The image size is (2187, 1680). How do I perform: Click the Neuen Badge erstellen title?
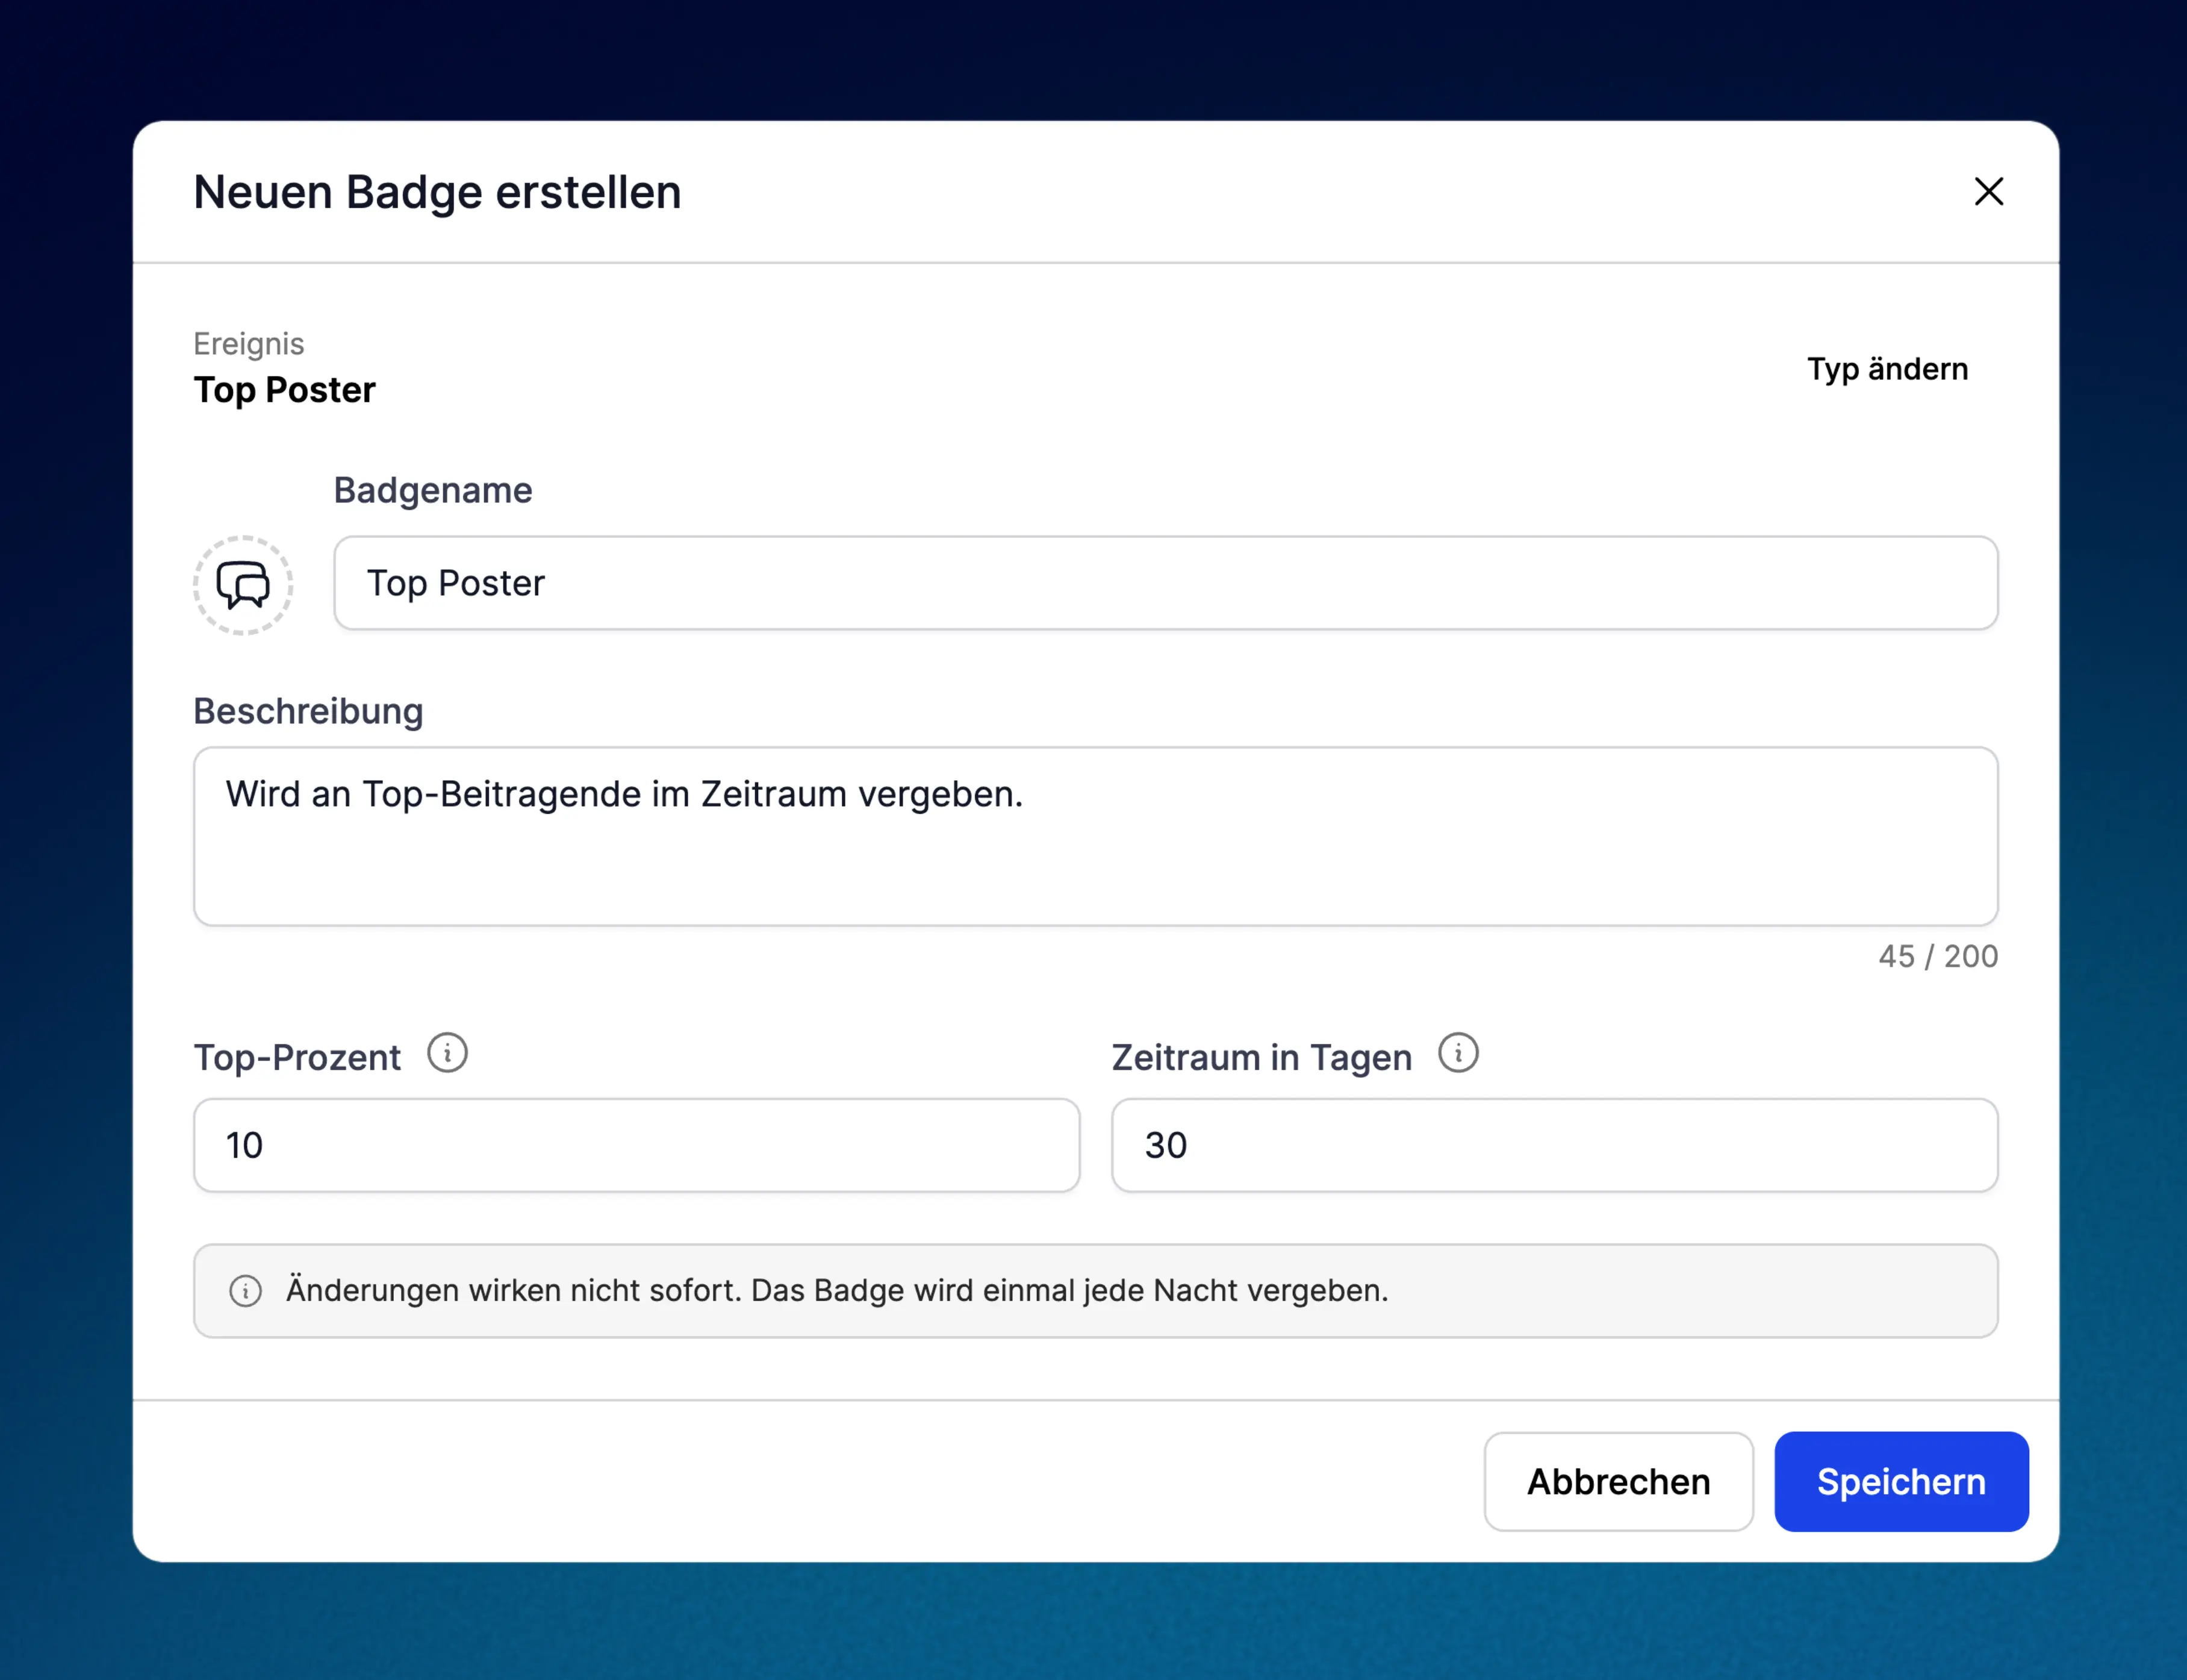click(438, 192)
